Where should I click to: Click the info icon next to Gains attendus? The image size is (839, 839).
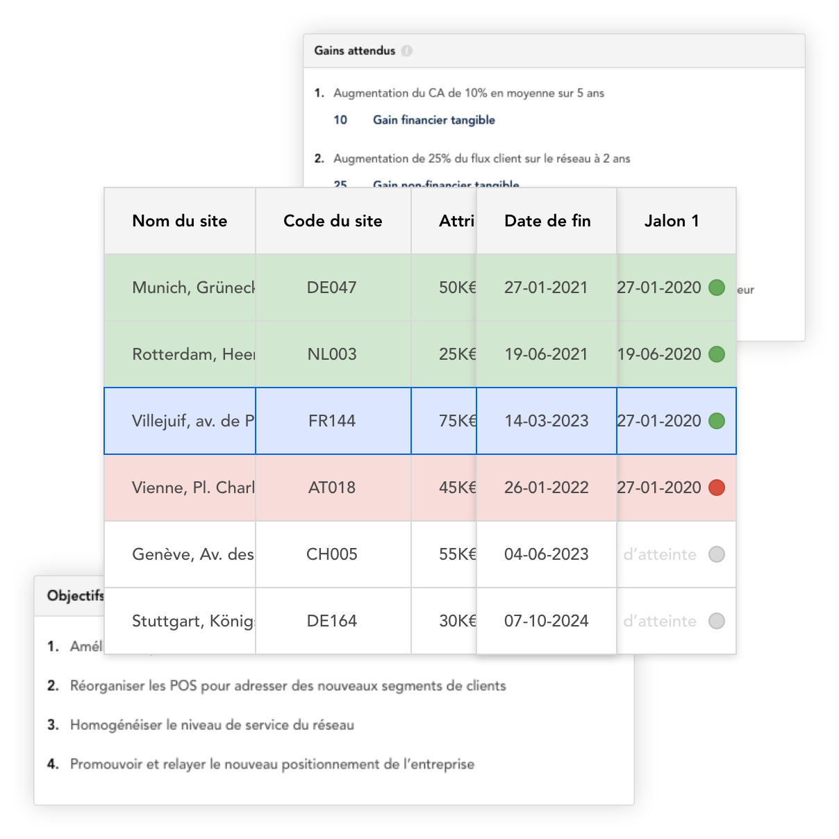click(x=408, y=50)
